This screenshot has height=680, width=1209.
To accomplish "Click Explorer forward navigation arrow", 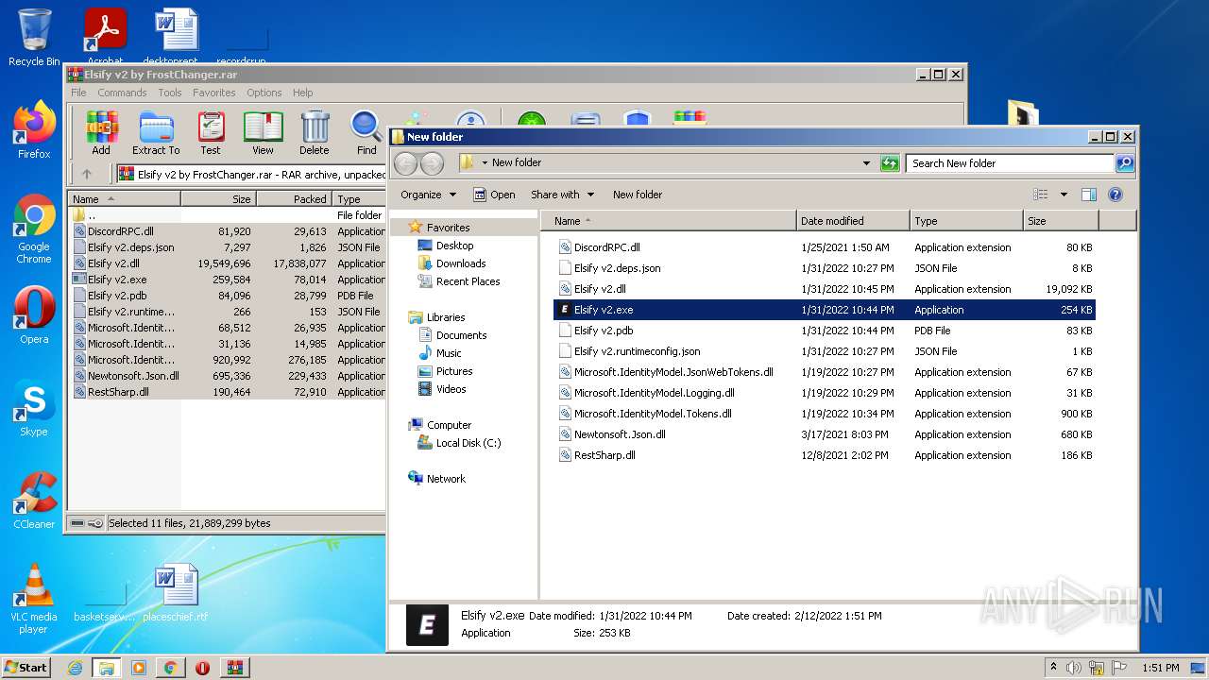I will tap(432, 163).
